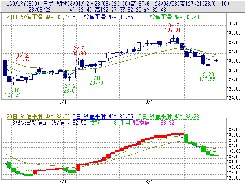This screenshot has height=187, width=245.
Task: Click the 3/20 130.55 low label
Action: click(x=207, y=77)
